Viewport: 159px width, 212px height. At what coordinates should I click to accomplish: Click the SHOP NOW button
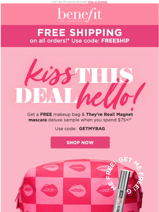[x=80, y=142]
